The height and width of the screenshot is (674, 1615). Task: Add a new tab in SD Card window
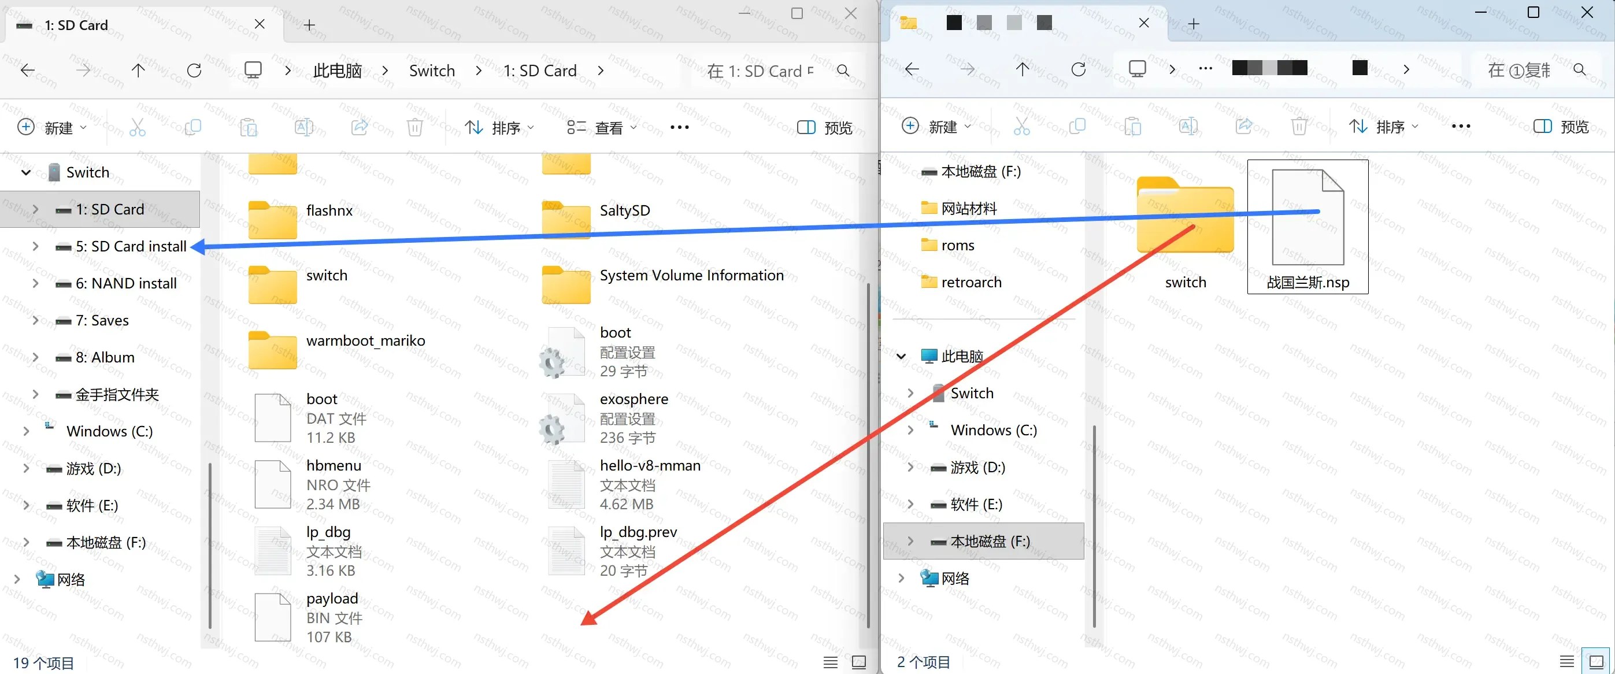pyautogui.click(x=309, y=25)
